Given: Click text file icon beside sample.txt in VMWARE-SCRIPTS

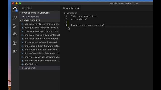Looking at the screenshot, I should click(x=23, y=68).
